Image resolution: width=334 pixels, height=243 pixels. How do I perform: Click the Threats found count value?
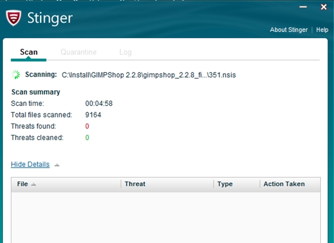87,127
